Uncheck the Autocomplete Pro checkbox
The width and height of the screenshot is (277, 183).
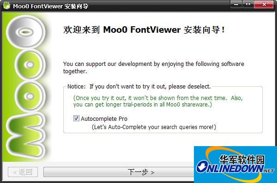tap(76, 118)
